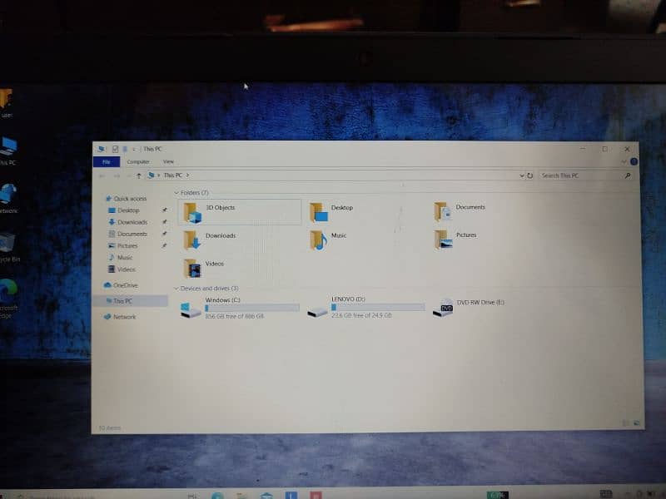Switch to large icons view in status bar
The height and width of the screenshot is (499, 666).
pos(637,423)
